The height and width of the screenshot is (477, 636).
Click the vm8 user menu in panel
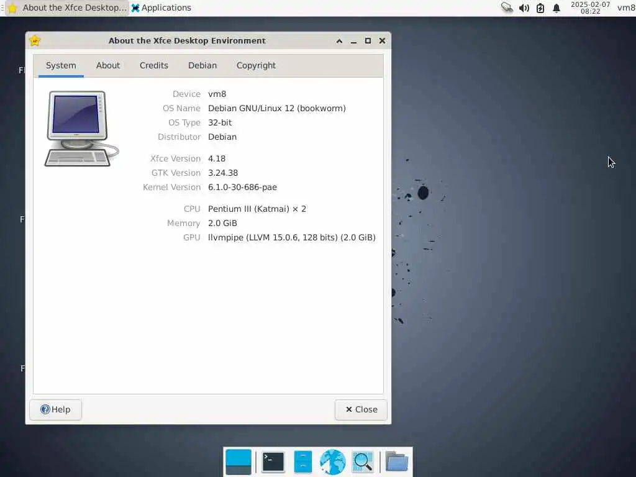click(x=626, y=7)
